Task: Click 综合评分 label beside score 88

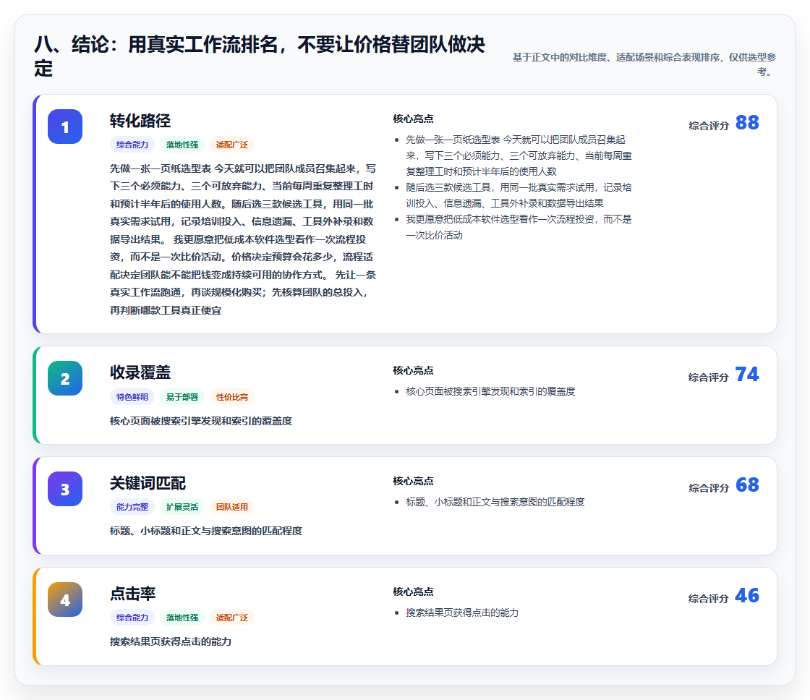Action: [709, 126]
